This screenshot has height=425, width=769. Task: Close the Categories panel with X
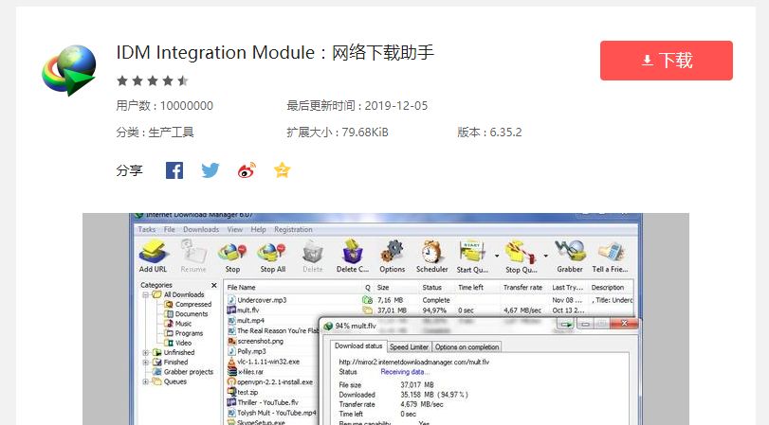pyautogui.click(x=214, y=285)
